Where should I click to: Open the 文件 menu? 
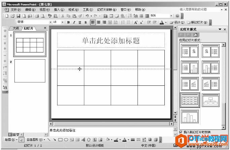pyautogui.click(x=16, y=10)
